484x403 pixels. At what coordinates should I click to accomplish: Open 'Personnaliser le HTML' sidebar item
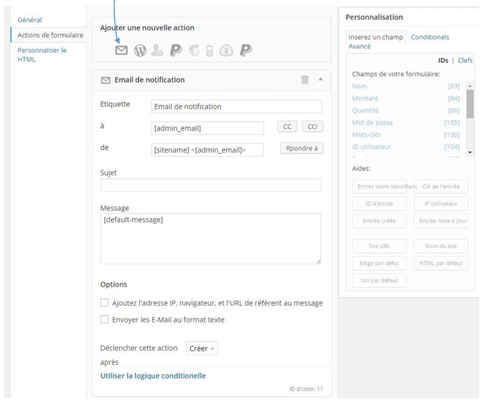click(x=42, y=54)
